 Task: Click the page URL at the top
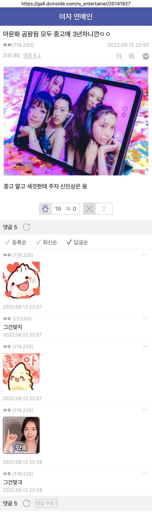tap(76, 4)
